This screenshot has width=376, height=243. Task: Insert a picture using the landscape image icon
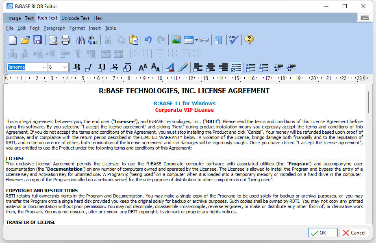pos(176,40)
